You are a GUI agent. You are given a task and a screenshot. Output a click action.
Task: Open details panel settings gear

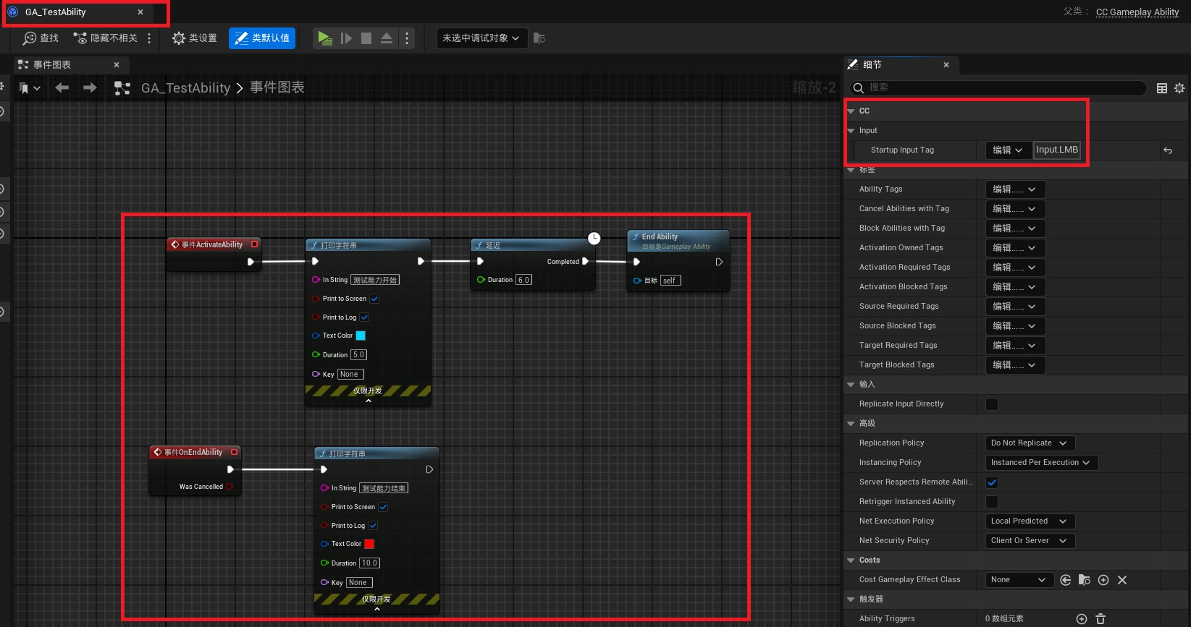[1179, 88]
